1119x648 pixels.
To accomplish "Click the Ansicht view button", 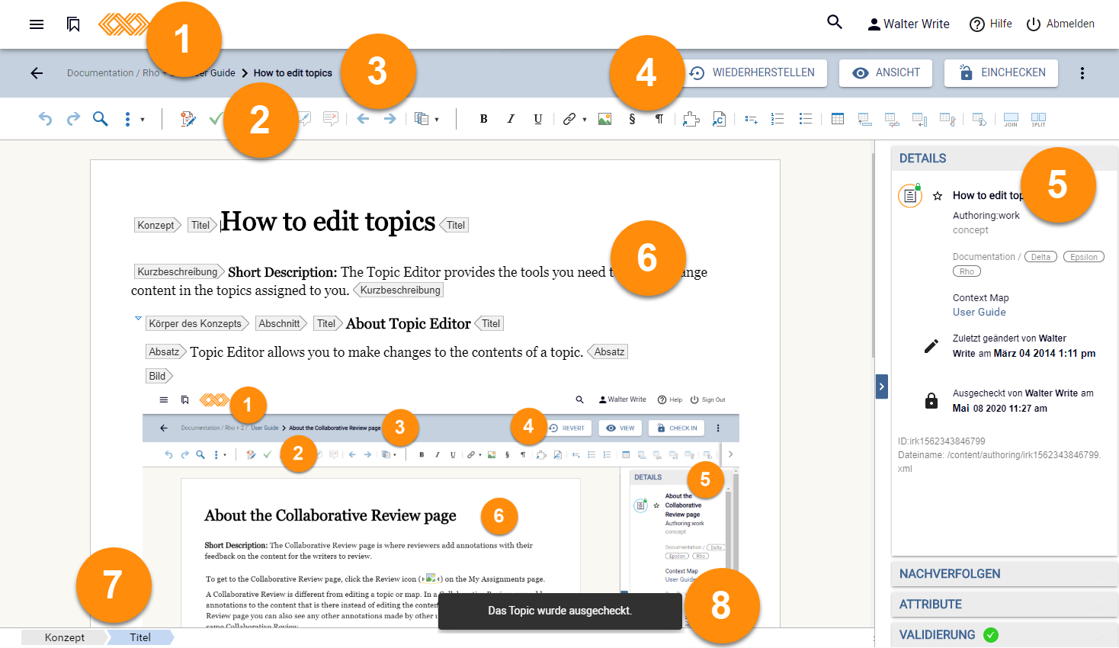I will (887, 73).
